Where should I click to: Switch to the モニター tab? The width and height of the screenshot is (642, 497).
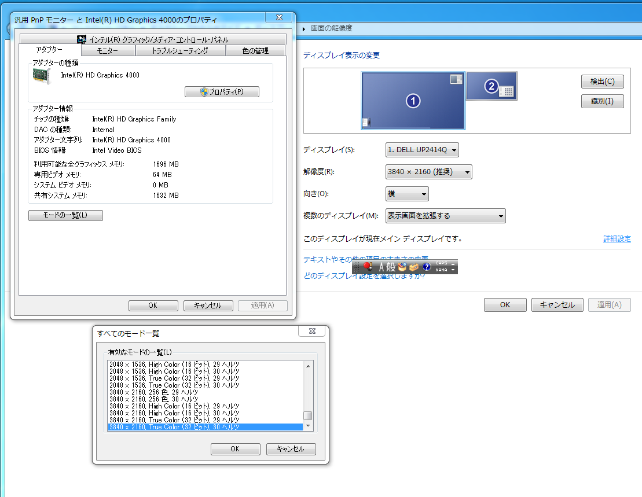(108, 51)
